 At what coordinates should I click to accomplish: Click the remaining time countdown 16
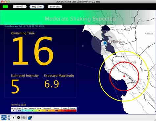pos(33,51)
